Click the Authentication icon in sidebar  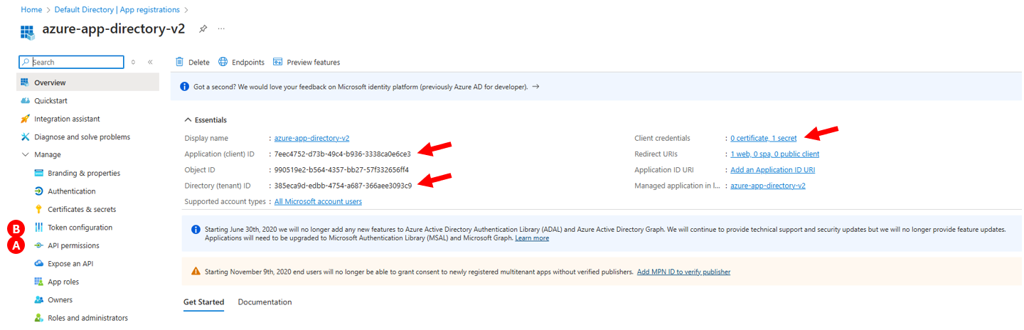click(x=38, y=191)
